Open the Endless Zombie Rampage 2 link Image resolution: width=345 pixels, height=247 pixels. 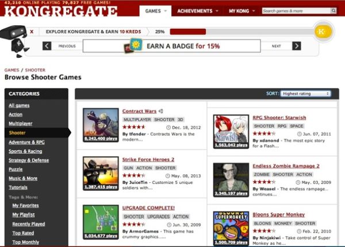pyautogui.click(x=286, y=166)
